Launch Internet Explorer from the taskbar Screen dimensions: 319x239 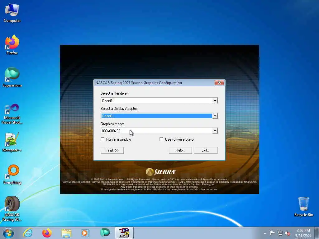(28, 233)
